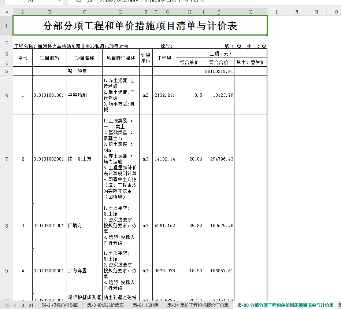Viewport: 341px width, 309px height.
Task: Switch to the 扉-3 投标总价扉页 sheet tab
Action: click(105, 305)
